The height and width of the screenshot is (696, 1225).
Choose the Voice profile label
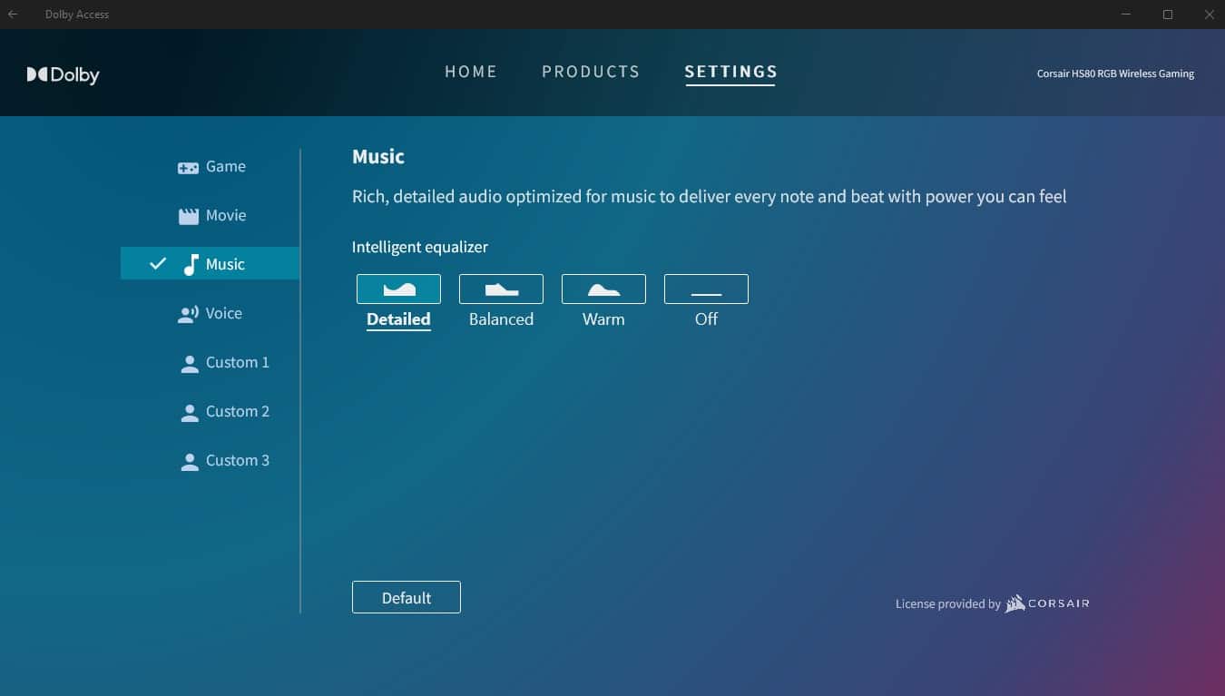pos(224,314)
